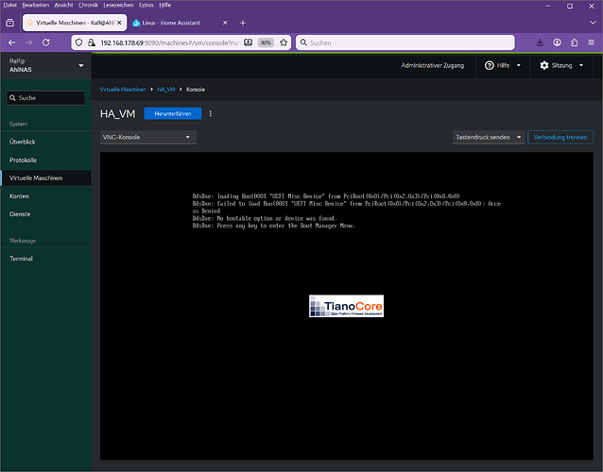Click the sidebar Suche search field
The height and width of the screenshot is (472, 603).
point(45,97)
